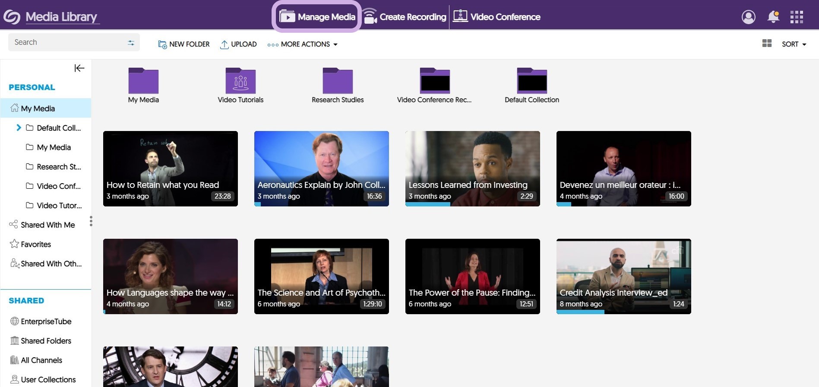
Task: Click the UPLOAD button
Action: 238,44
